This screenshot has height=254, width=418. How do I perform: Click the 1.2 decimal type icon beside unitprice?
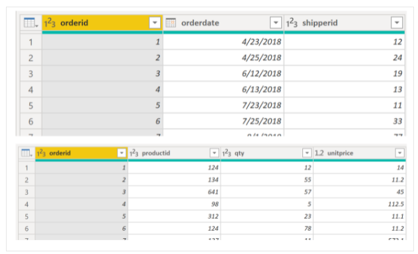pyautogui.click(x=319, y=153)
